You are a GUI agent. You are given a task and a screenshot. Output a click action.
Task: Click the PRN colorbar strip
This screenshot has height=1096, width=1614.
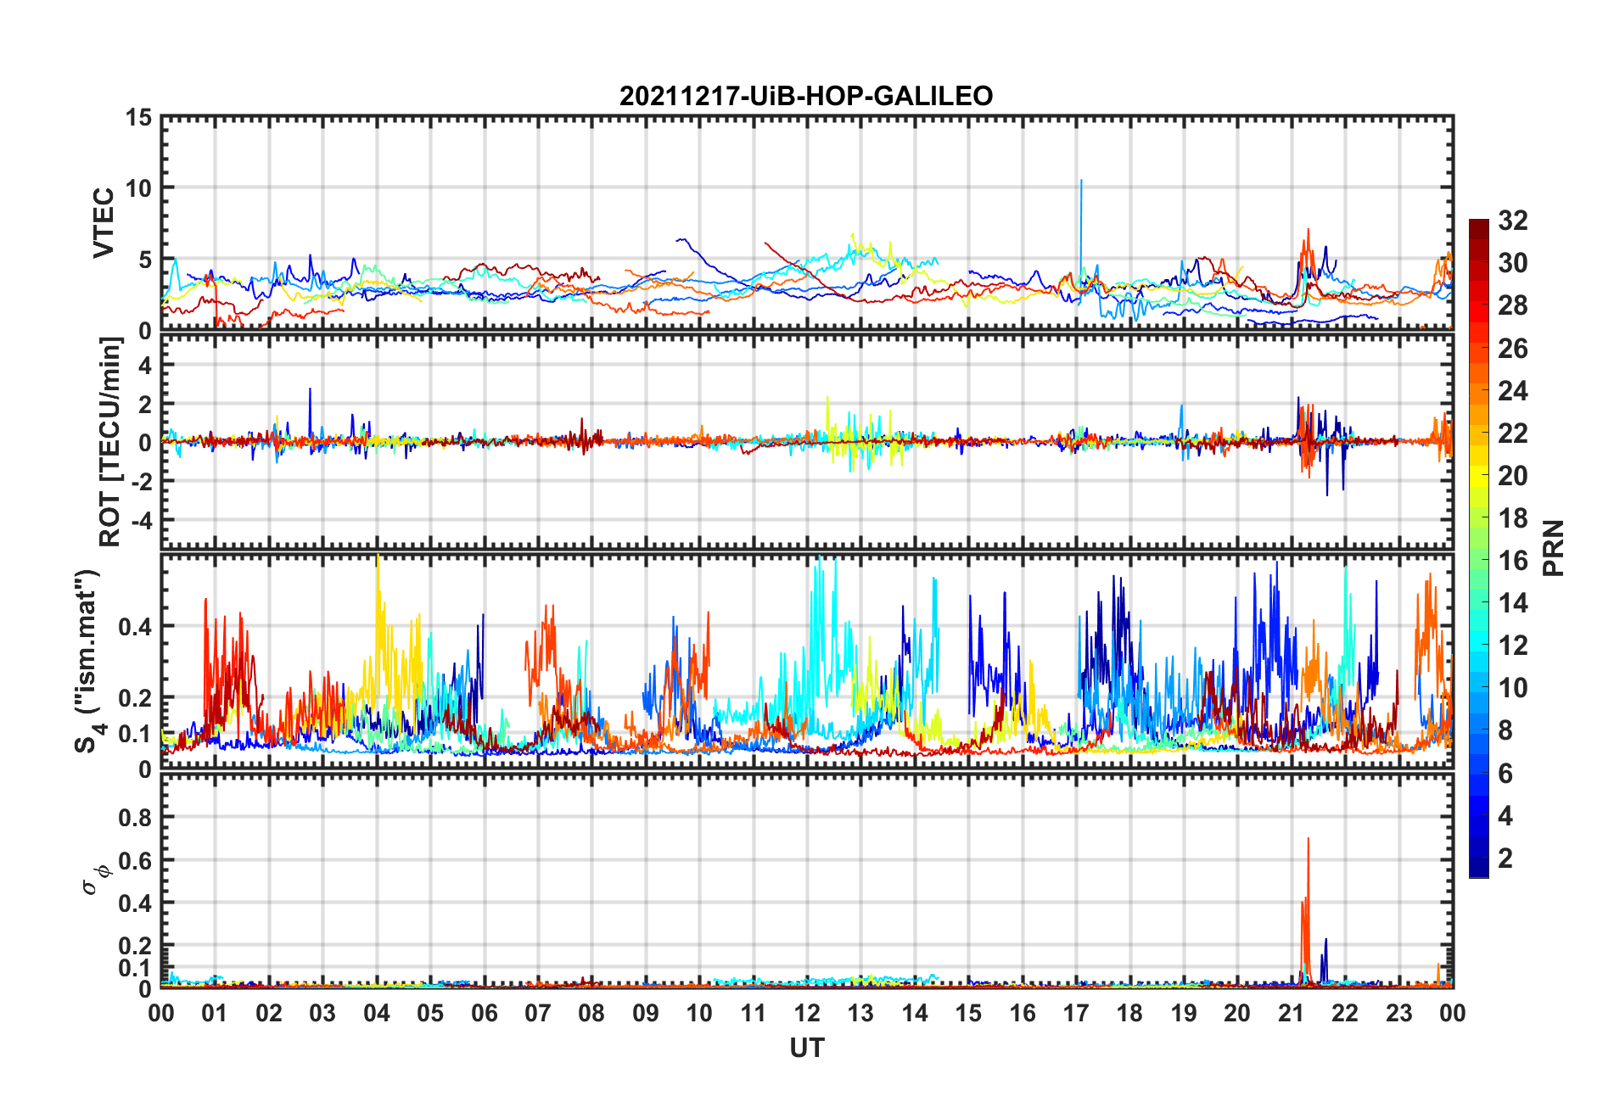coord(1478,548)
